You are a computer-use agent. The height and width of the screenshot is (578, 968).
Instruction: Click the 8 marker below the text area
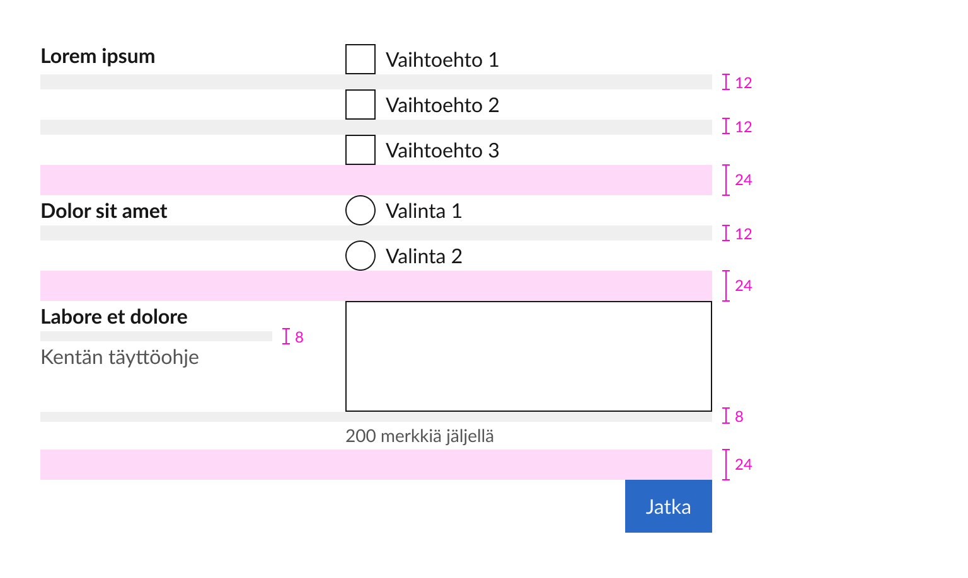[739, 416]
